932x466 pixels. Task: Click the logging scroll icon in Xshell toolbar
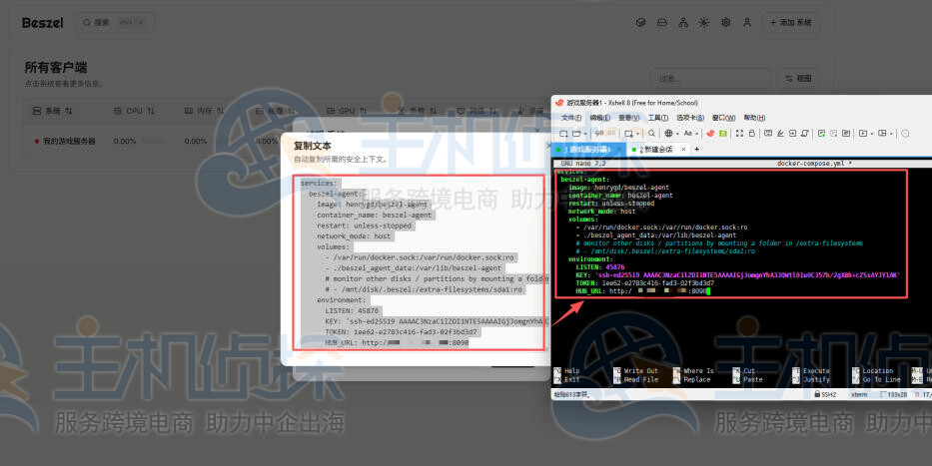(x=804, y=134)
